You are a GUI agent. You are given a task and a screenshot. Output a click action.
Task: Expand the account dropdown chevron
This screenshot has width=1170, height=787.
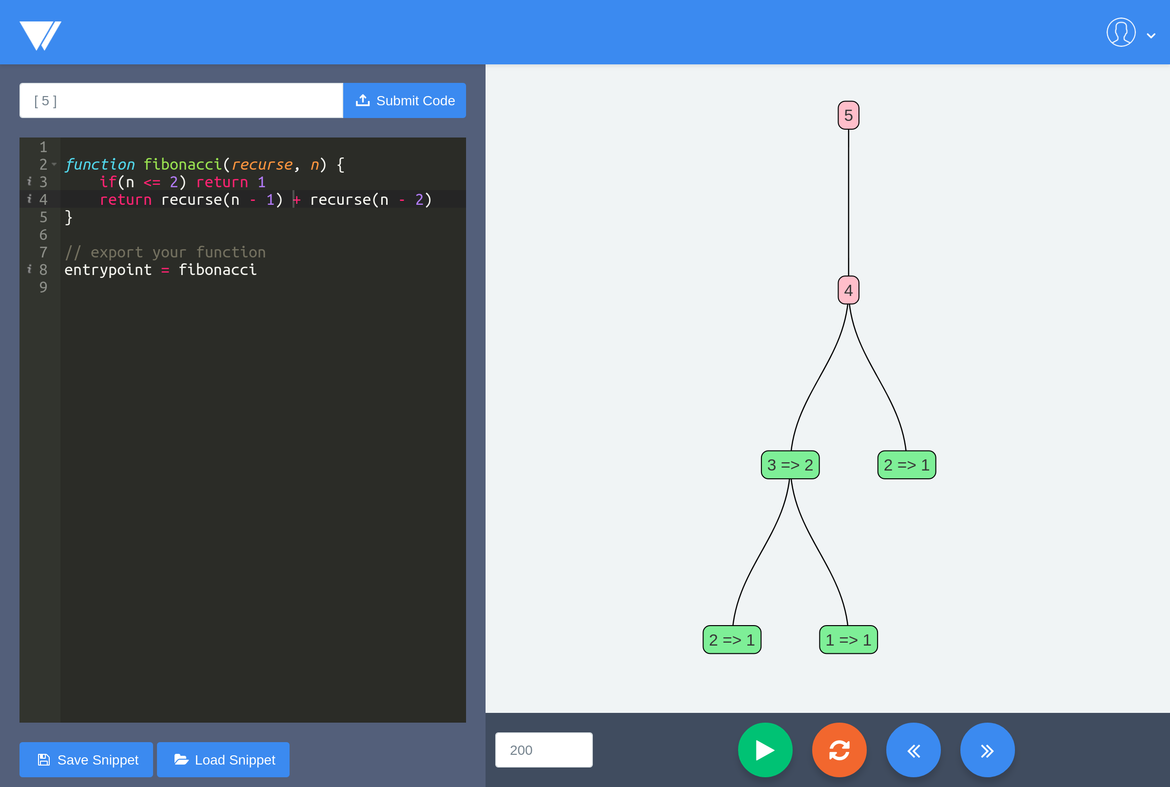1151,36
